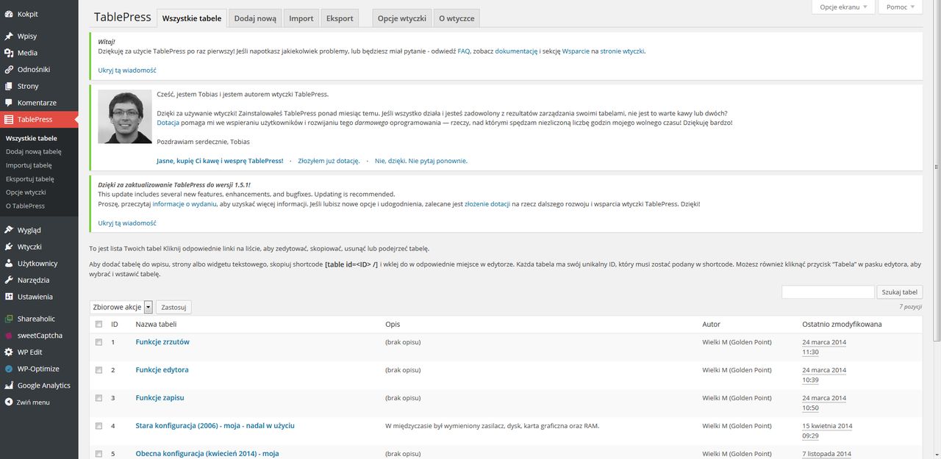
Task: Check the box for Funkcje zapisu row
Action: point(99,398)
